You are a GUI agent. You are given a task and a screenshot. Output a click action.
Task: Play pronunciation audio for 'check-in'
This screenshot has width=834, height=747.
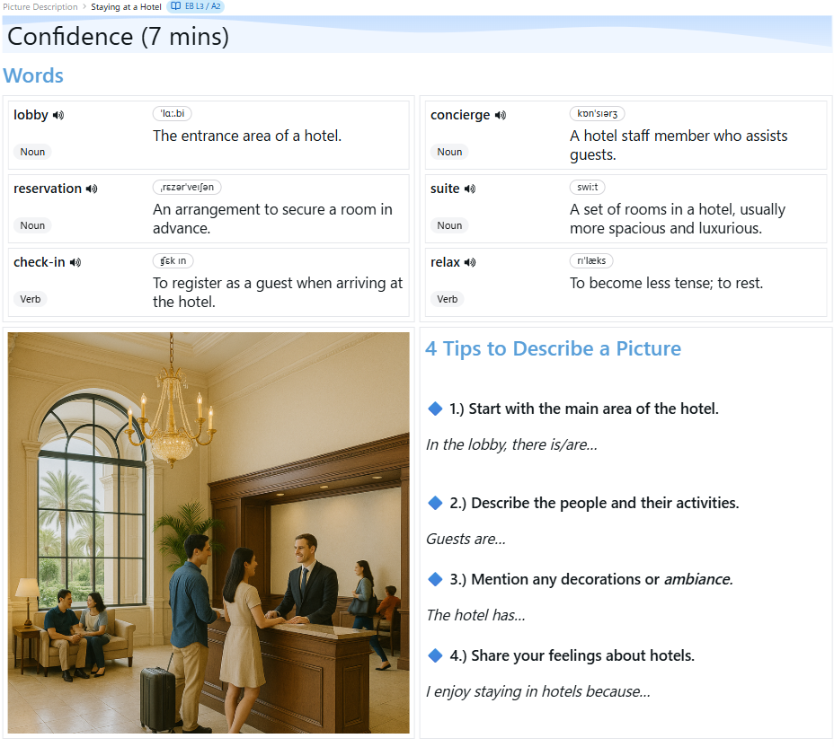75,261
